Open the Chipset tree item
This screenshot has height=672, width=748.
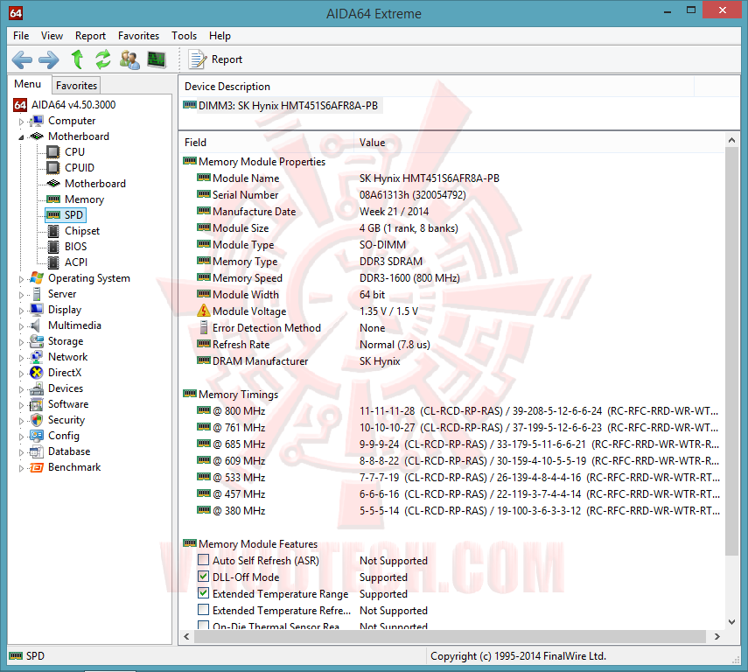coord(82,230)
